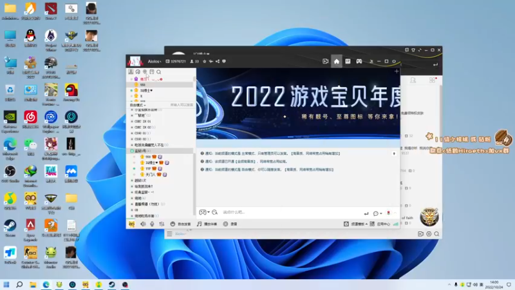Open the game emoji picker in chat box
515x290 pixels.
click(202, 213)
